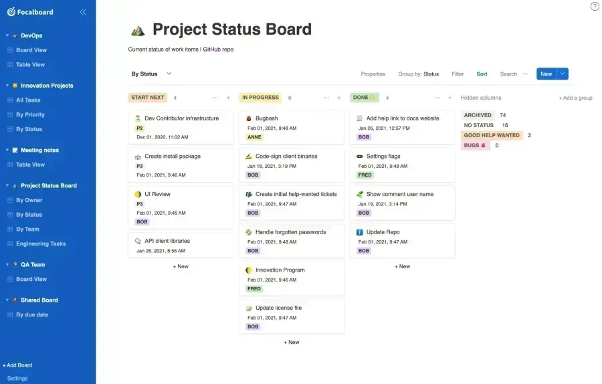Open the GitHub repo link
The height and width of the screenshot is (384, 602).
(218, 49)
